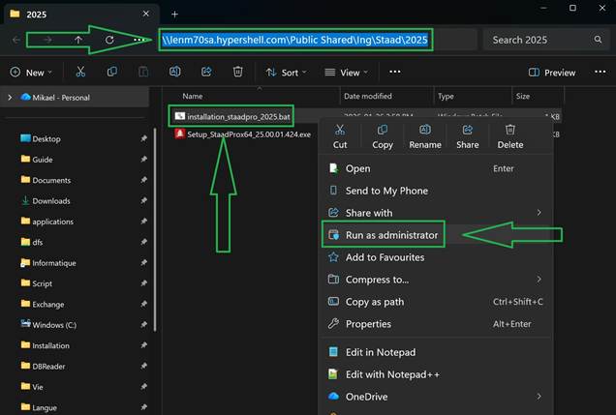Open a new tab with plus button
Image resolution: width=616 pixels, height=415 pixels.
tap(174, 15)
